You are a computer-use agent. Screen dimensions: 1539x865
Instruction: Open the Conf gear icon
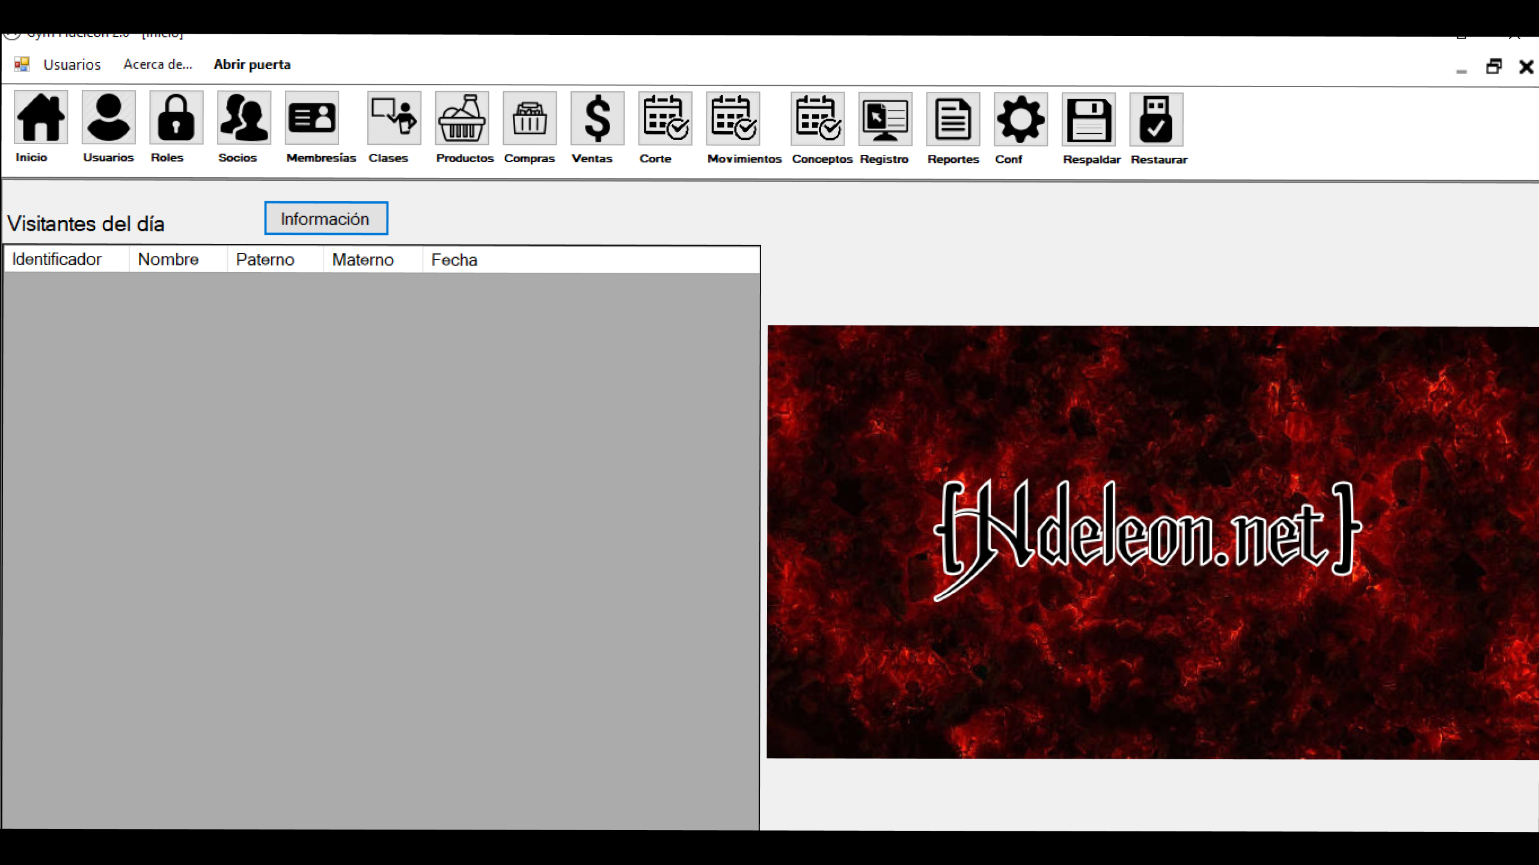click(x=1021, y=120)
